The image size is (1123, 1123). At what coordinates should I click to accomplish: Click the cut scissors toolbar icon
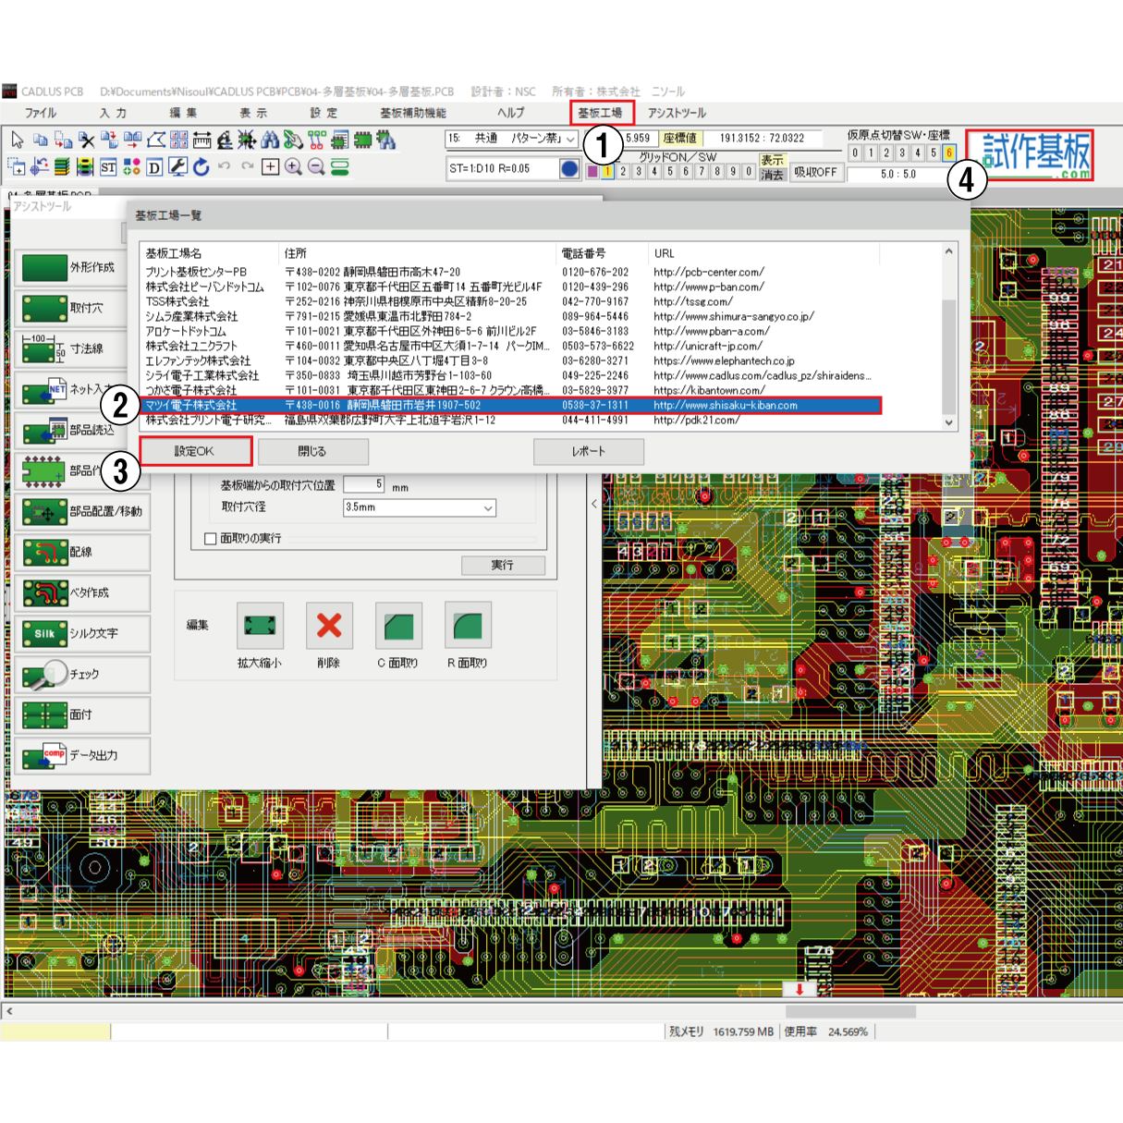click(87, 140)
